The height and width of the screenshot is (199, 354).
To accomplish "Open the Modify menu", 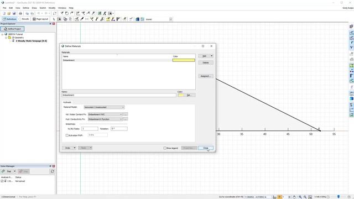I will point(52,8).
